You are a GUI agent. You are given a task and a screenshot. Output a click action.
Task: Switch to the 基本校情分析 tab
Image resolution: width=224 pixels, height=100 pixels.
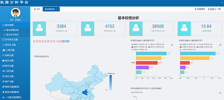51,9
